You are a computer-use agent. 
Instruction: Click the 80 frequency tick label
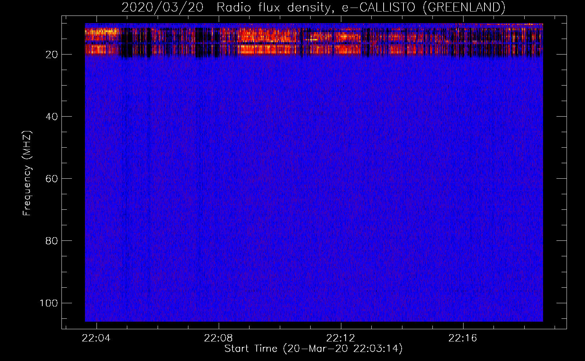tap(52, 241)
